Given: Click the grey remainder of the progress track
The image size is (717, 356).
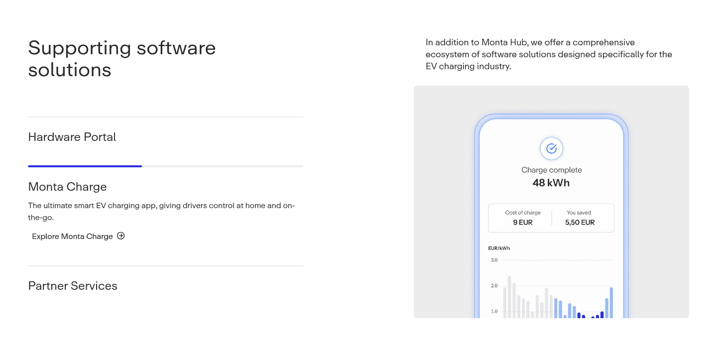Looking at the screenshot, I should pyautogui.click(x=223, y=166).
